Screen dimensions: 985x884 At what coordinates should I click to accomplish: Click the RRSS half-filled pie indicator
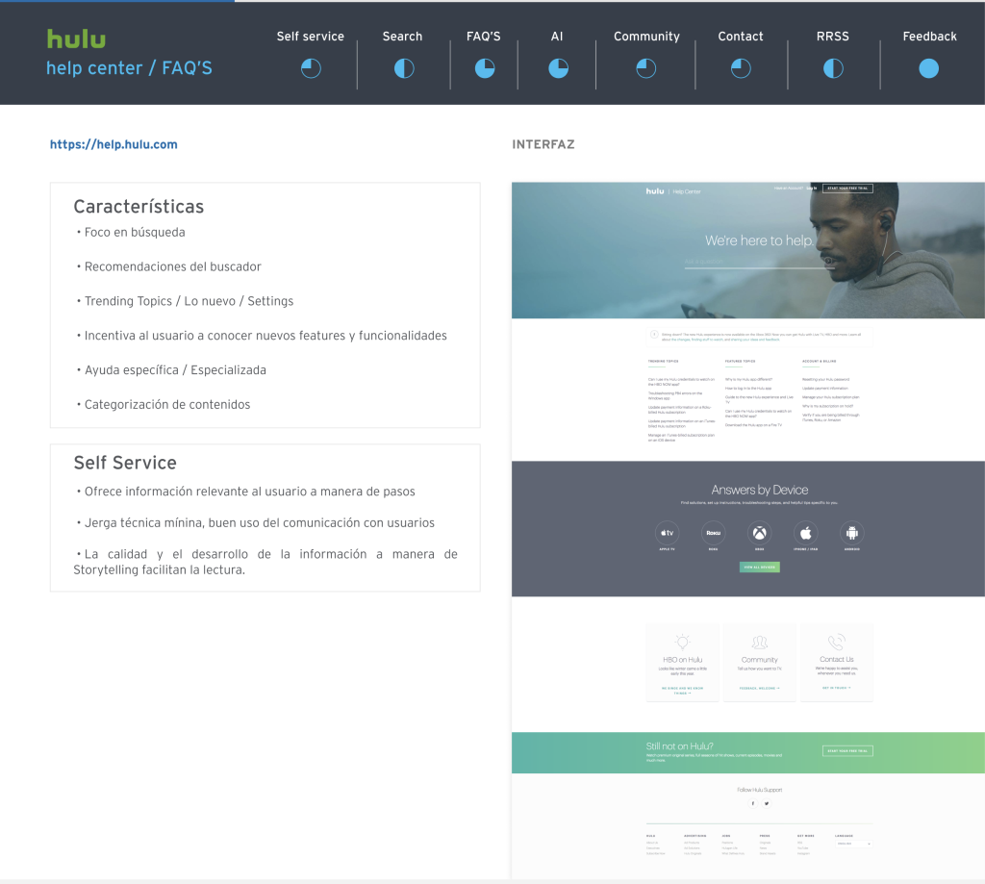[x=833, y=68]
